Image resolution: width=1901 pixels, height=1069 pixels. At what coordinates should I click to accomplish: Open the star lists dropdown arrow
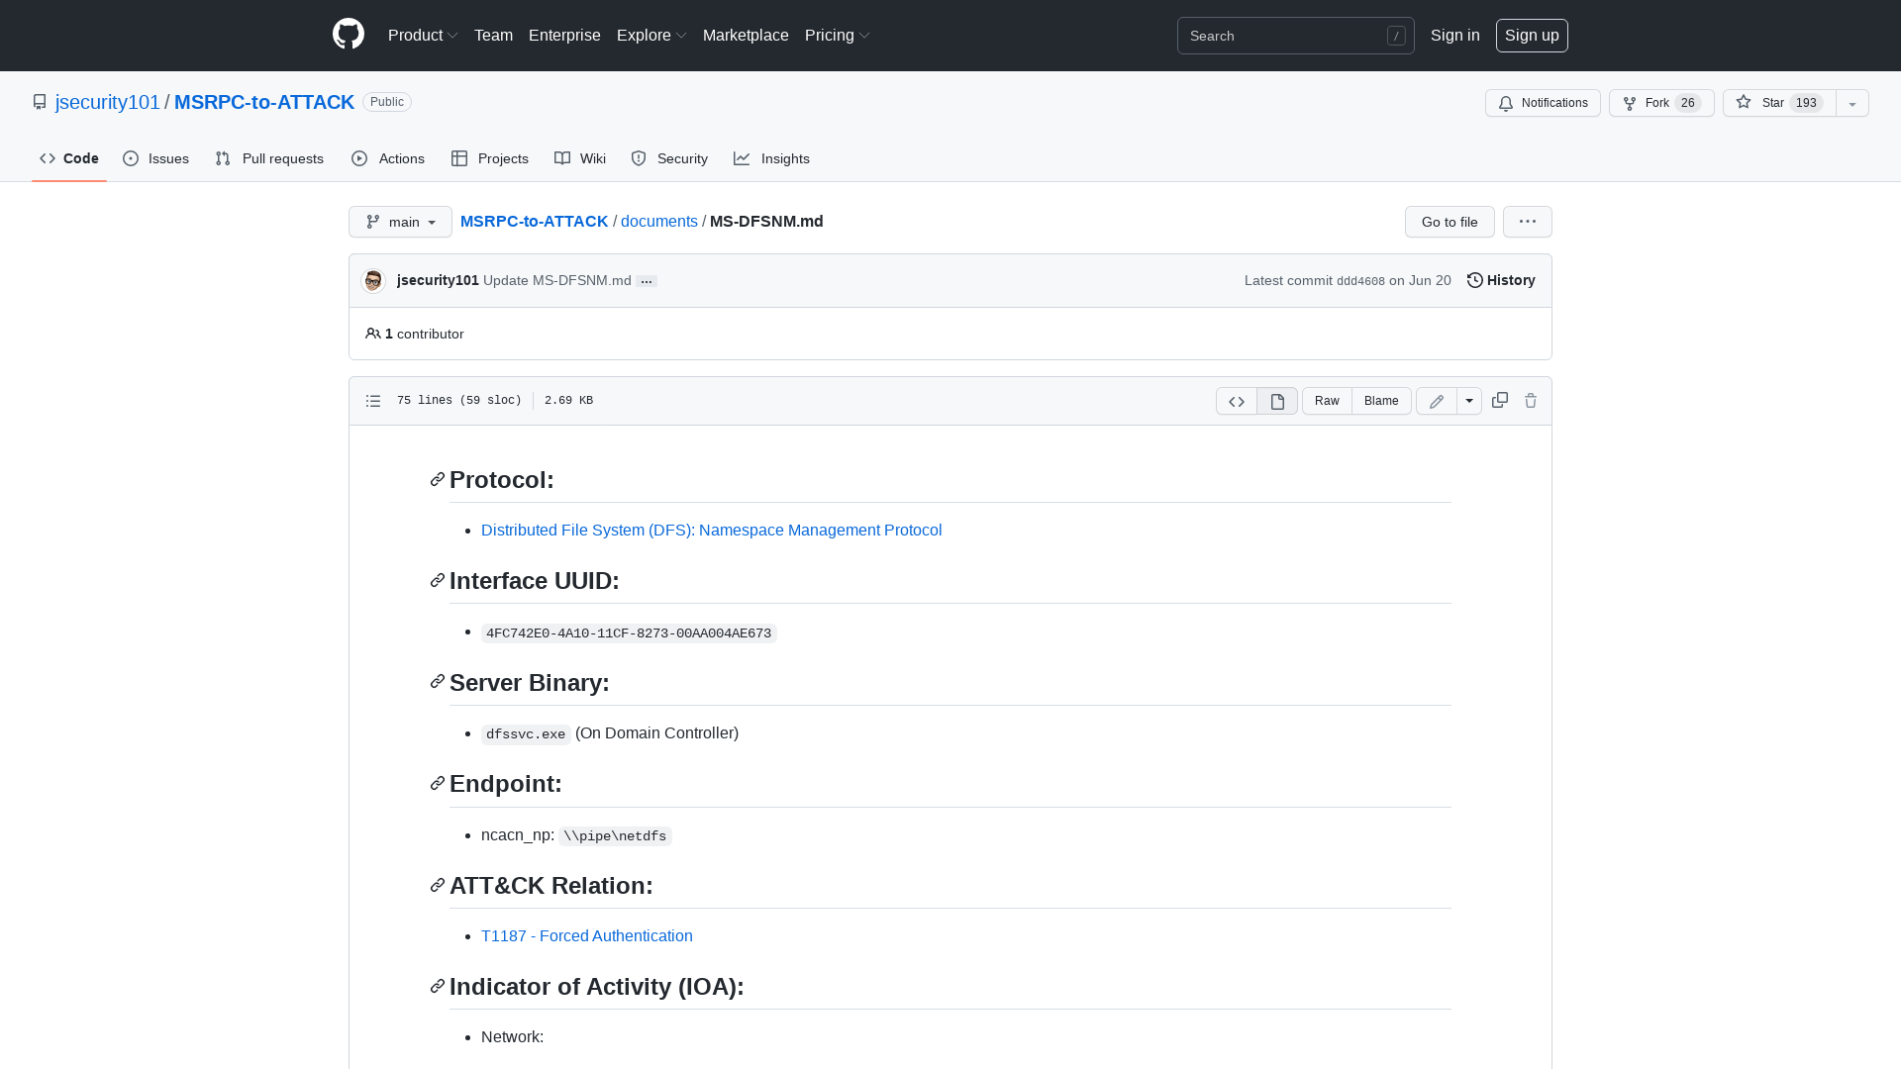click(1851, 103)
